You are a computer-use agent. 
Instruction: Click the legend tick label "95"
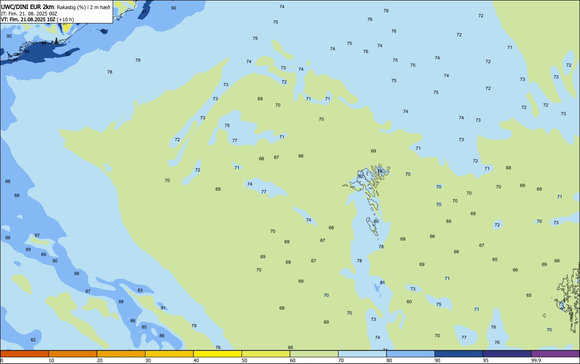pyautogui.click(x=486, y=360)
